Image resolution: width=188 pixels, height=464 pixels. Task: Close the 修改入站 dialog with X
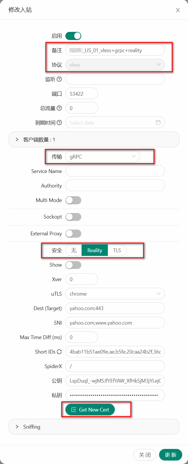coord(178,10)
